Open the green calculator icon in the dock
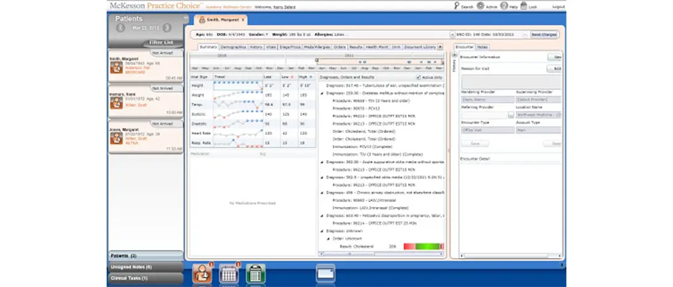Image resolution: width=673 pixels, height=287 pixels. pyautogui.click(x=255, y=273)
